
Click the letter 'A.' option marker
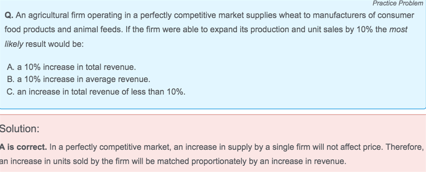coord(10,67)
